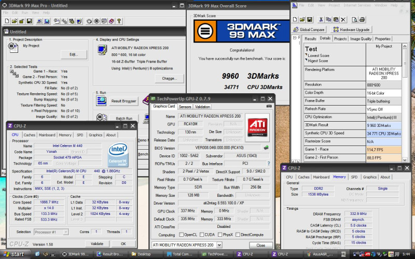
Task: Toggle the CUDA checkbox in GPU-Z
Action: 202,235
